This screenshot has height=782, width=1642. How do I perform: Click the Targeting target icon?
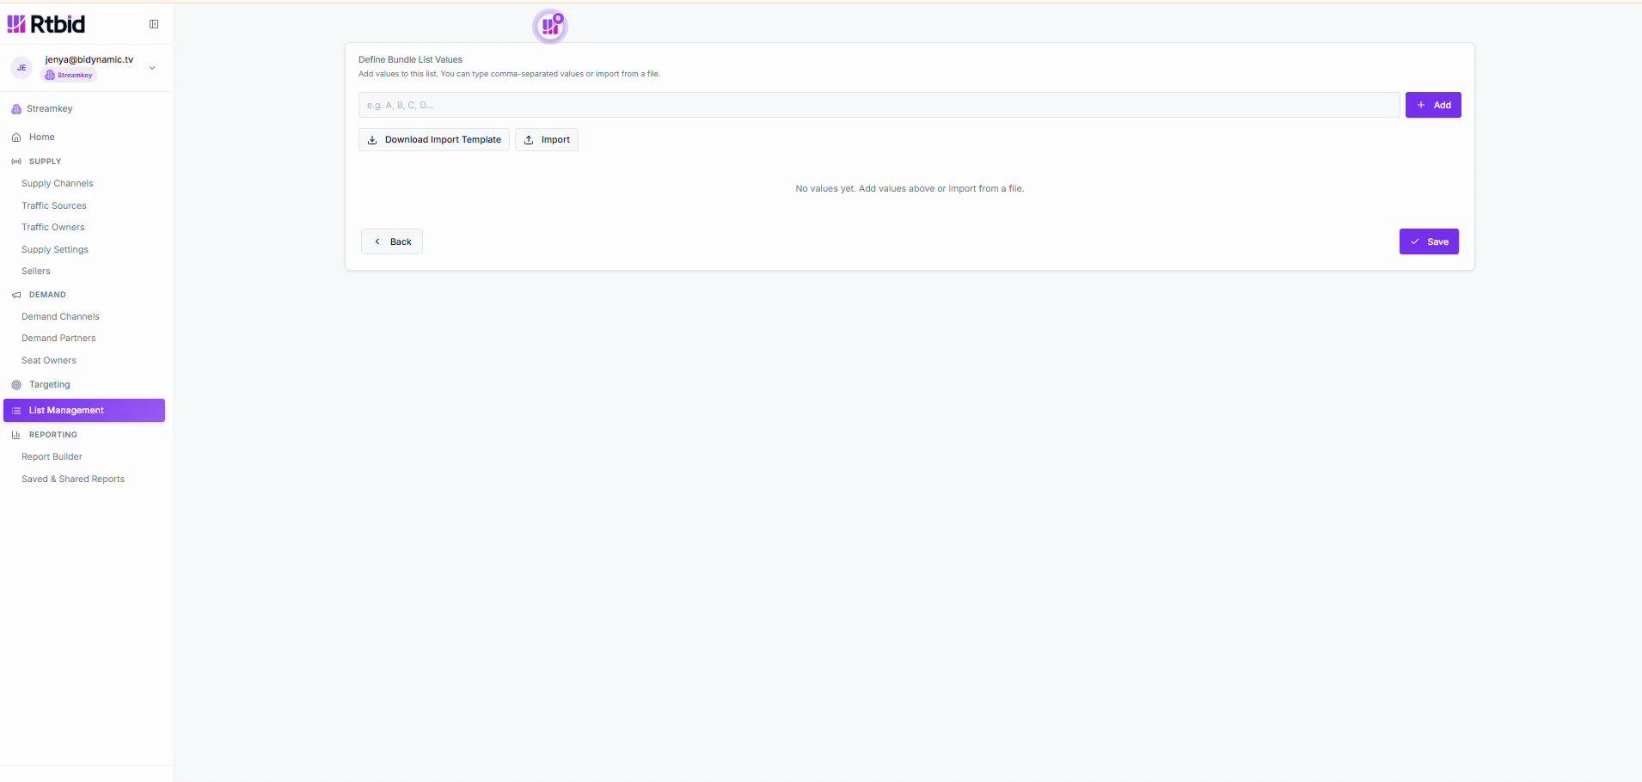tap(16, 385)
